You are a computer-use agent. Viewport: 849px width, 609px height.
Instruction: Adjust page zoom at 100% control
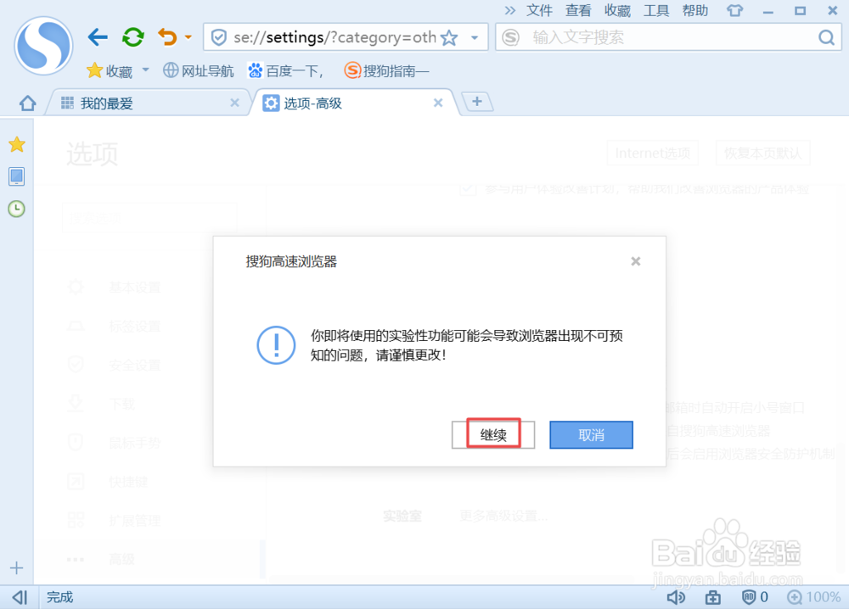[x=816, y=597]
